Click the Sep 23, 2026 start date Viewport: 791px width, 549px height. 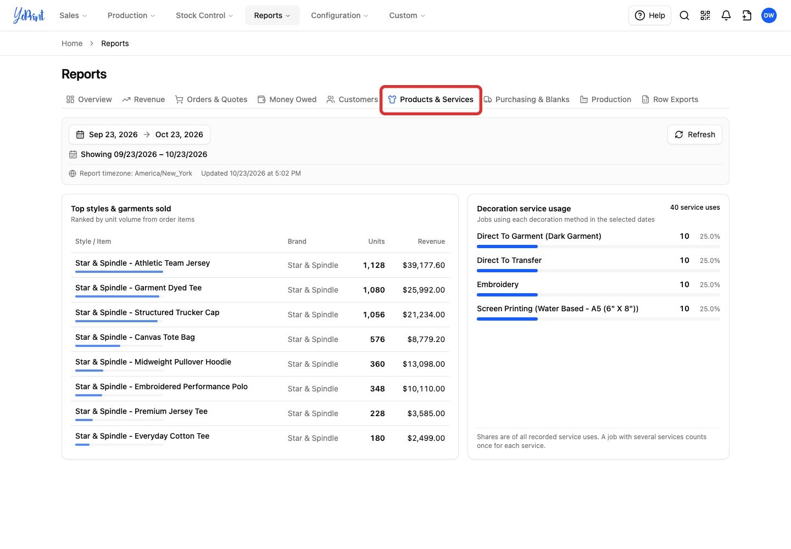pyautogui.click(x=113, y=135)
